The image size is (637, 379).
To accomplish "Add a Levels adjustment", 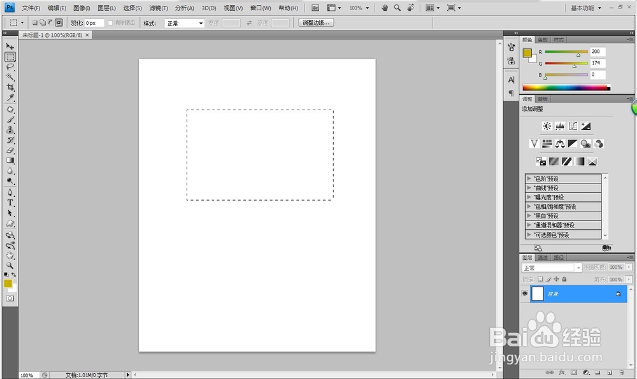I will click(x=560, y=126).
